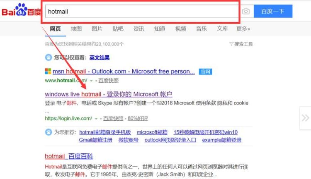This screenshot has width=311, height=179.
Task: Open the 资讯 tab
Action: pyautogui.click(x=139, y=29)
